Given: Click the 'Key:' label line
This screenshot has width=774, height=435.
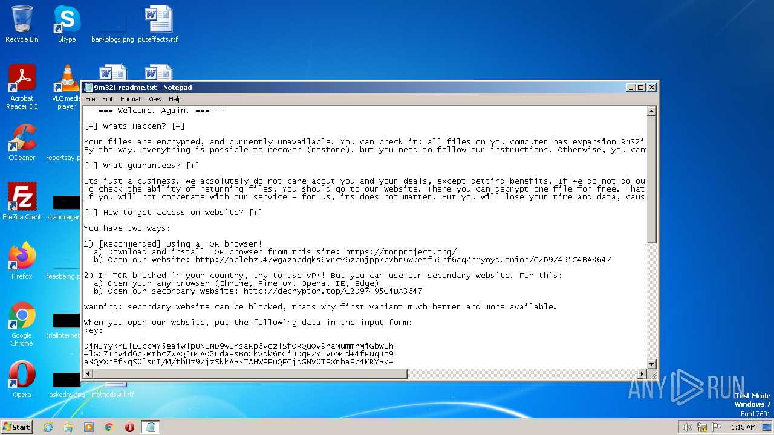Looking at the screenshot, I should coord(94,330).
